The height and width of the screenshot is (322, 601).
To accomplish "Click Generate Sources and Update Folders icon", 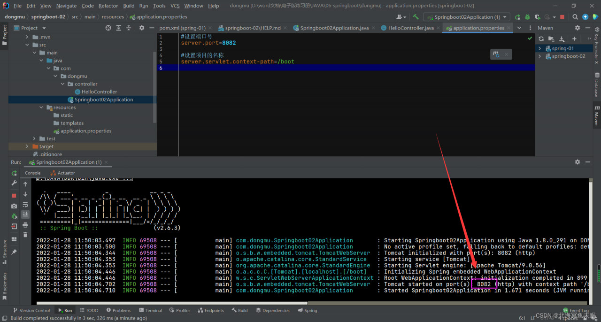I will click(551, 38).
